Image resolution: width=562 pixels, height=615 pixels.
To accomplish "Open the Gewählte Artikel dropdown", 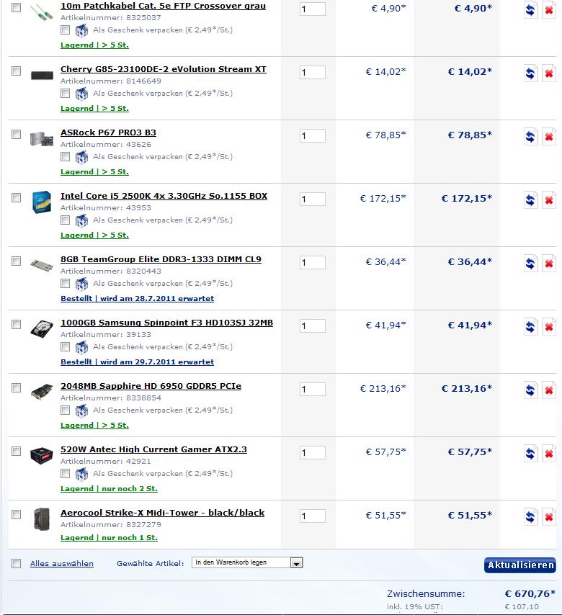I will coord(247,562).
